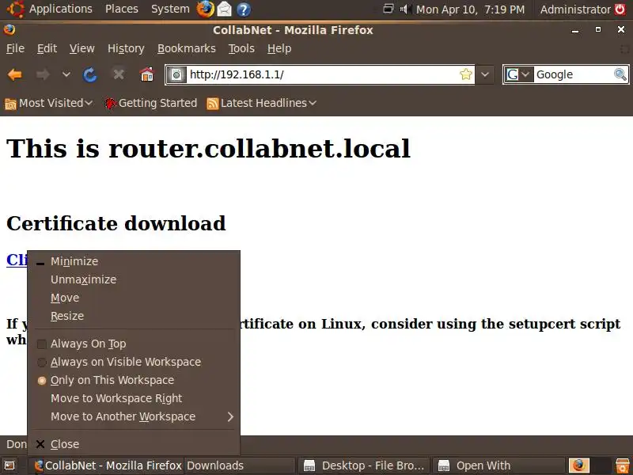Viewport: 633px width, 475px height.
Task: Click the Firefox window title bar icon
Action: point(9,30)
